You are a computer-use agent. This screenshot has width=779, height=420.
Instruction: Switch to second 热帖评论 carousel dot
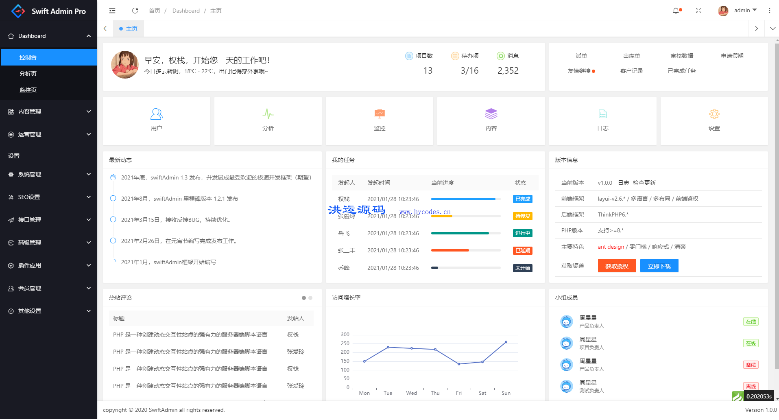pos(310,298)
